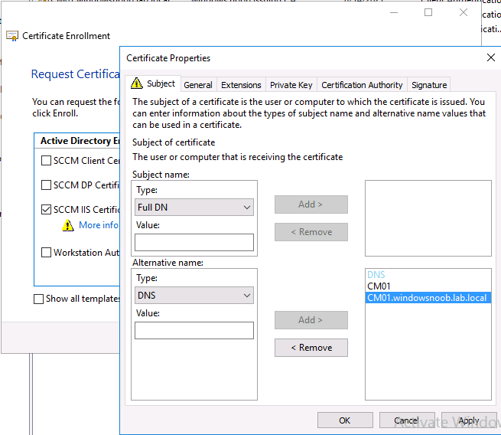Check the Workstation Authentication checkbox

point(47,253)
